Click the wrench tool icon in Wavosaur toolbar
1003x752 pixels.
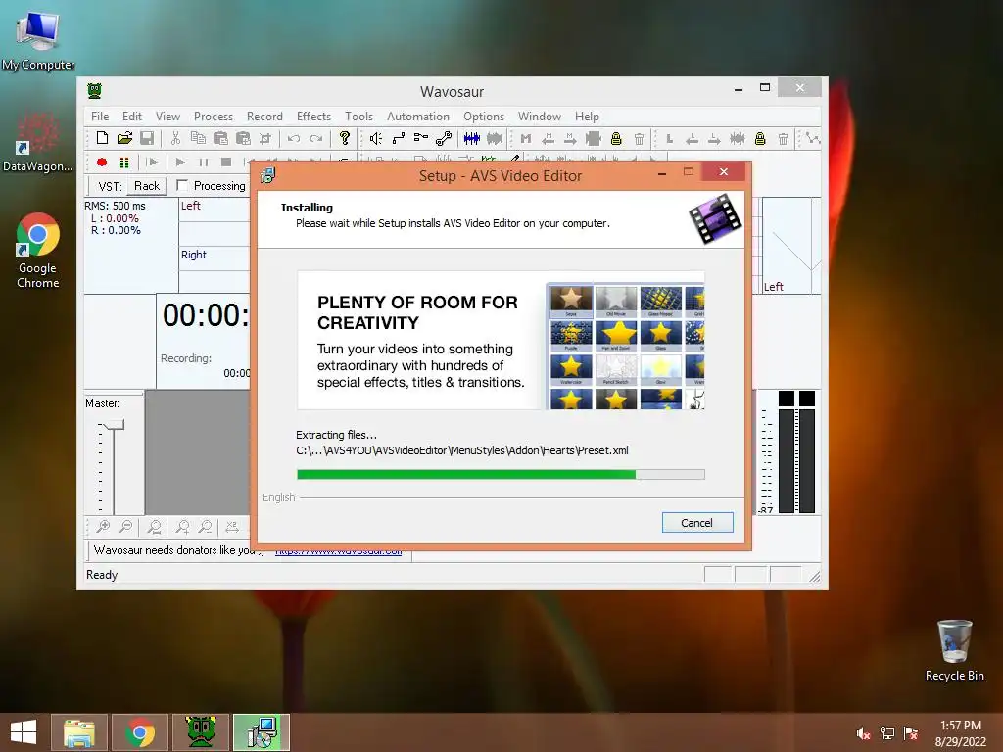pos(444,138)
